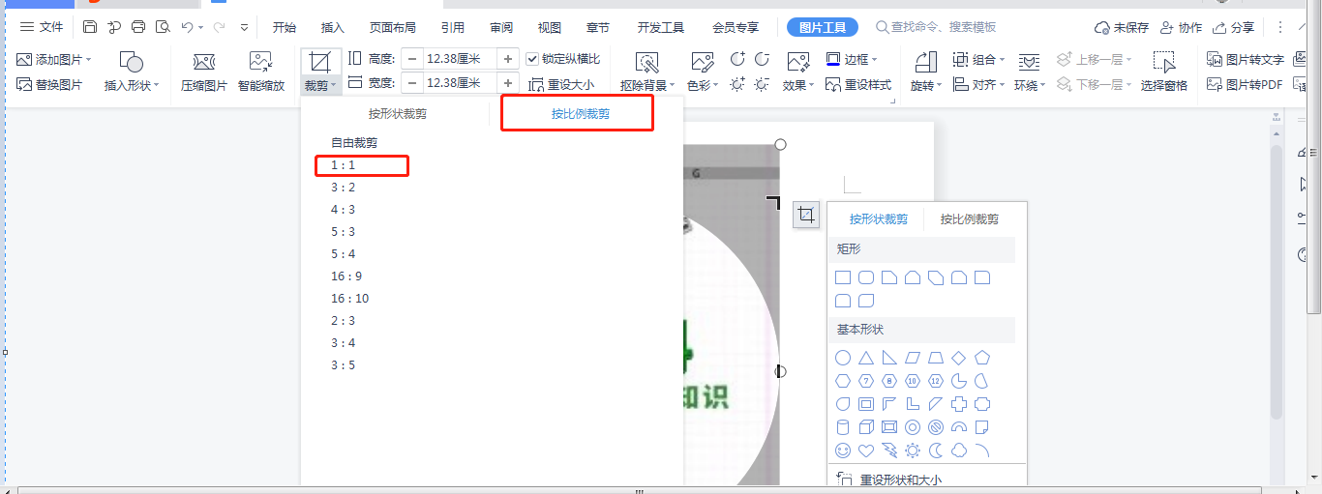
Task: Switch to the 审阅 ribbon tab
Action: pyautogui.click(x=501, y=27)
